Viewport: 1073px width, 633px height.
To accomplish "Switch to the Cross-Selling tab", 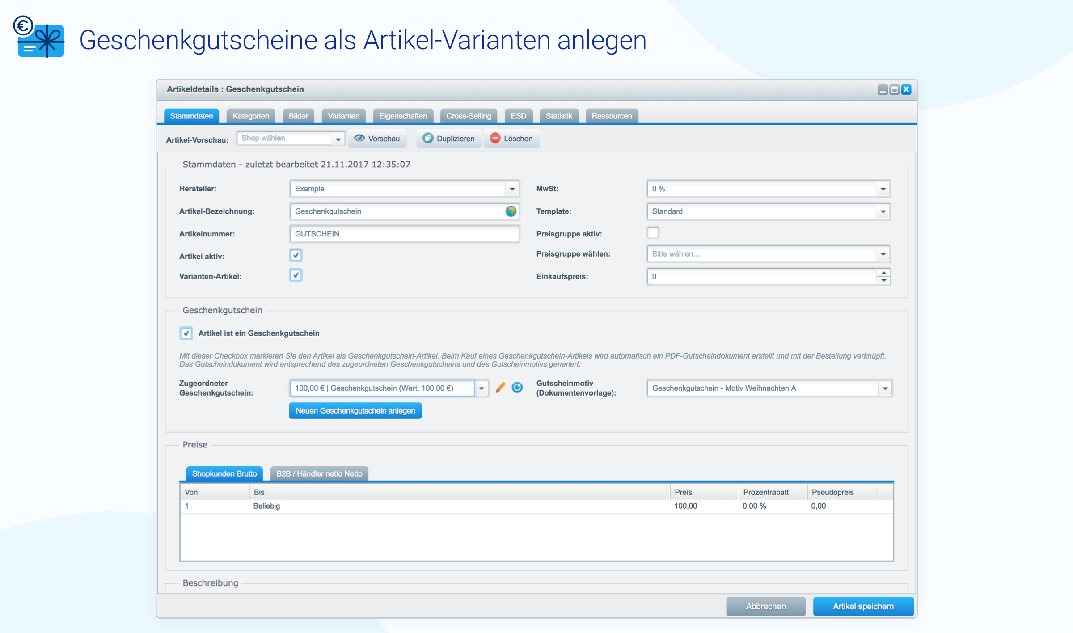I will coord(469,116).
